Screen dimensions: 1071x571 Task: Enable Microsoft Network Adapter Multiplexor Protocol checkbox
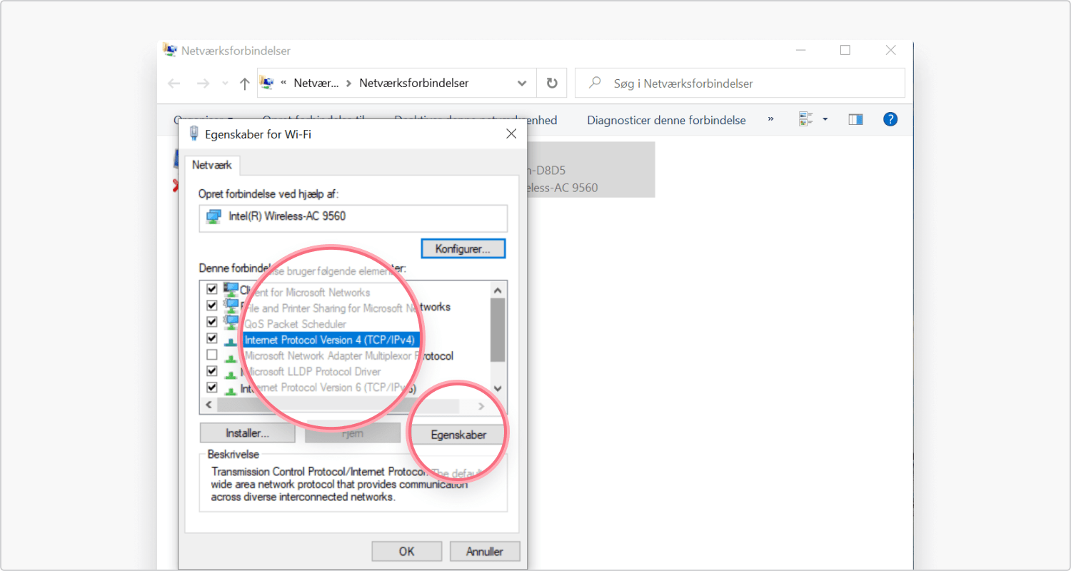[x=211, y=355]
